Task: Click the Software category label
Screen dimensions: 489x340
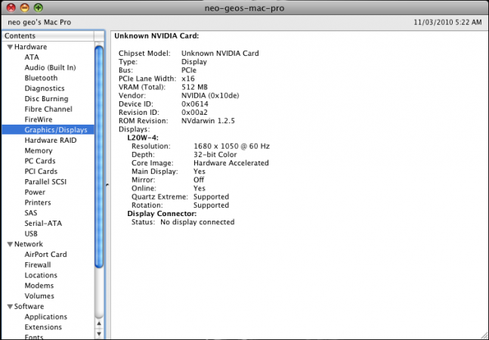Action: coord(29,307)
